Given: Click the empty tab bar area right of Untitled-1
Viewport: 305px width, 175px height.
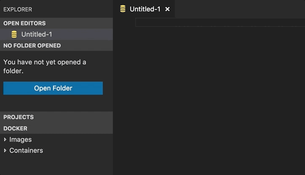Looking at the screenshot, I should tap(240, 9).
